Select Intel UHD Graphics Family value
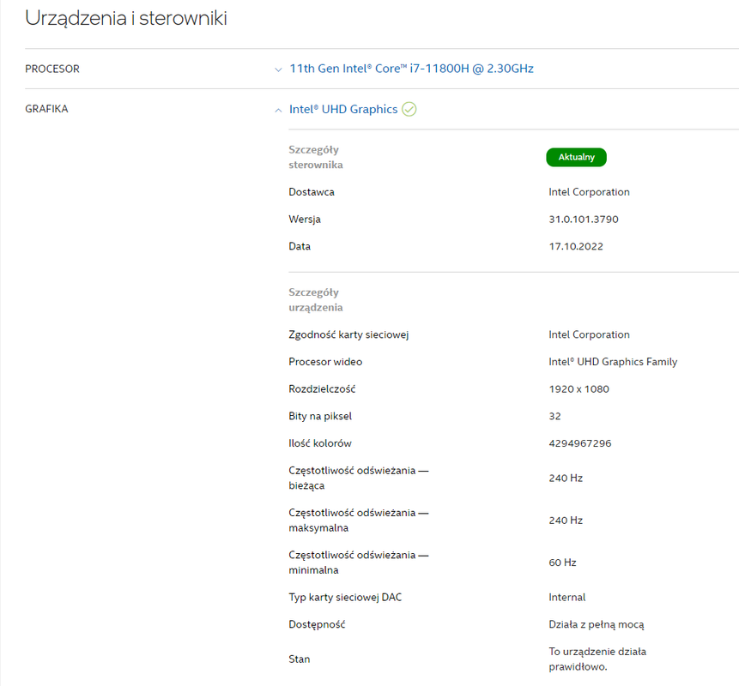Screen dimensions: 739x686 click(x=613, y=362)
